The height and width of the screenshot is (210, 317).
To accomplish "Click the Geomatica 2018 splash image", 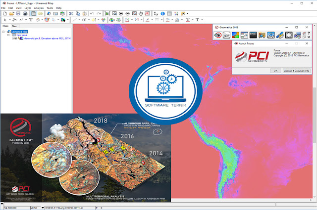I will point(86,158).
